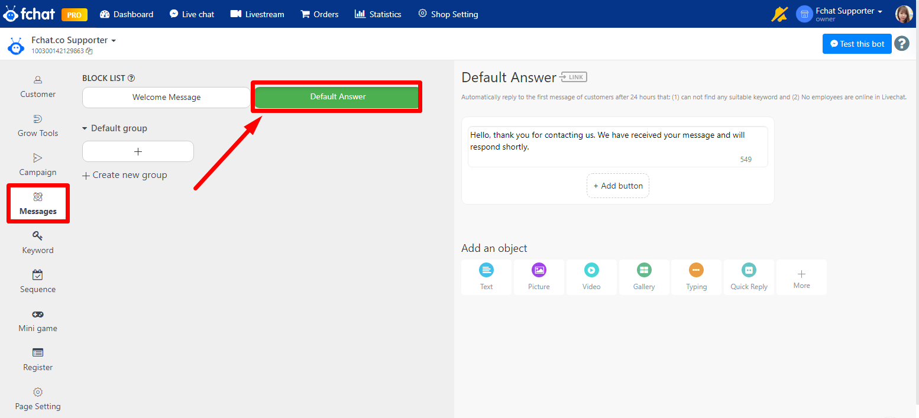Click the LINK badge next to Default Answer

(573, 77)
